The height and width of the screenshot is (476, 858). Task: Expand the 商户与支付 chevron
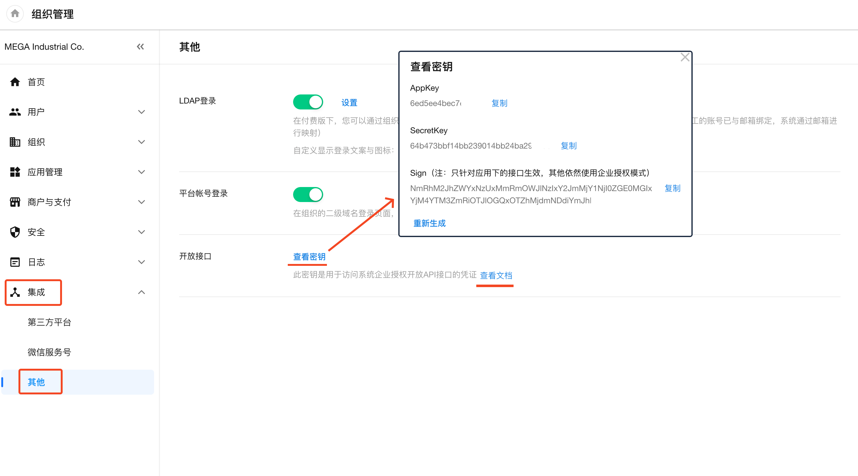point(142,202)
